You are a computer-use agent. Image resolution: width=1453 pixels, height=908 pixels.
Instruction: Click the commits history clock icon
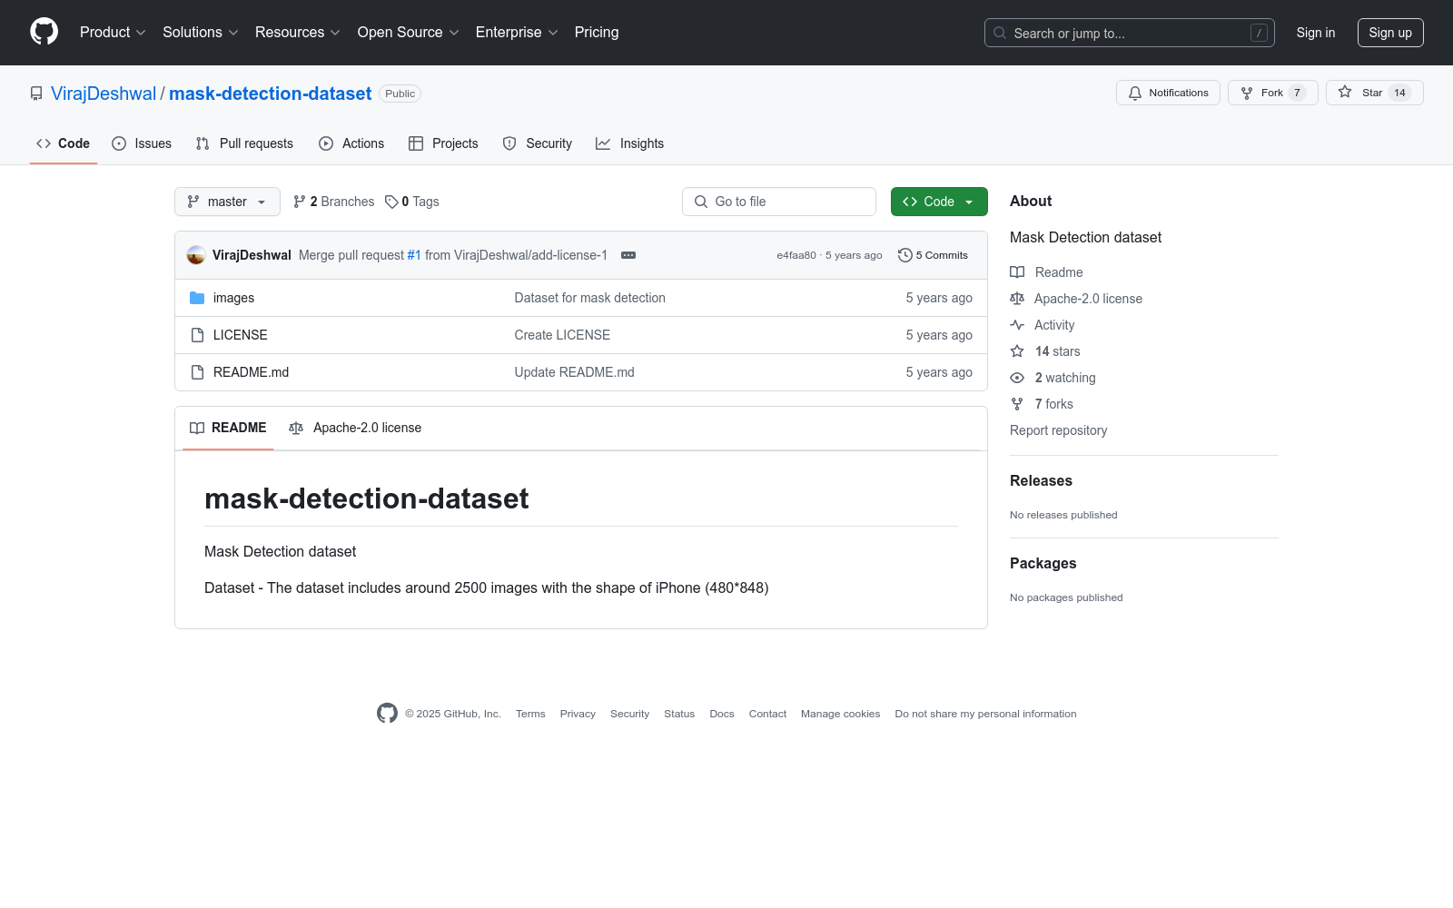904,255
